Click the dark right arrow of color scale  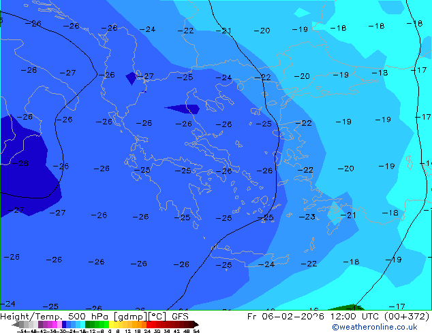[x=196, y=324]
